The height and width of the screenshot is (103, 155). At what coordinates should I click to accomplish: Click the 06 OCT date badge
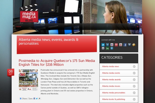point(11,73)
